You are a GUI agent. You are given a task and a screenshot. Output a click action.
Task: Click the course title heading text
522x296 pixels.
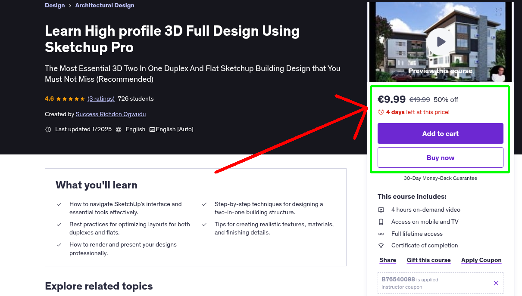point(172,39)
